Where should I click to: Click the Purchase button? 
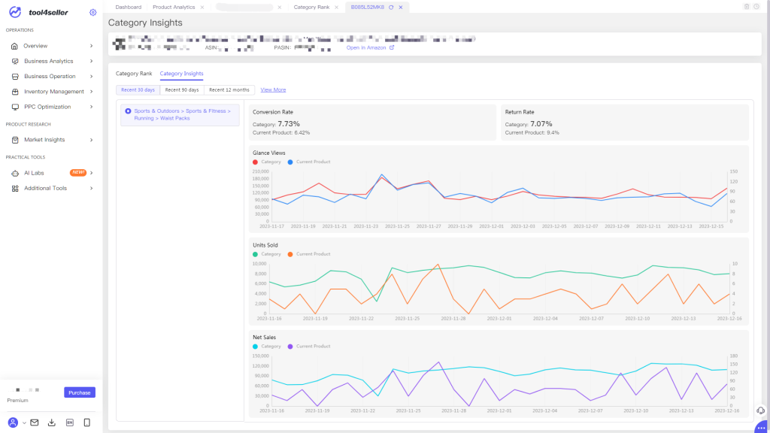(x=80, y=392)
